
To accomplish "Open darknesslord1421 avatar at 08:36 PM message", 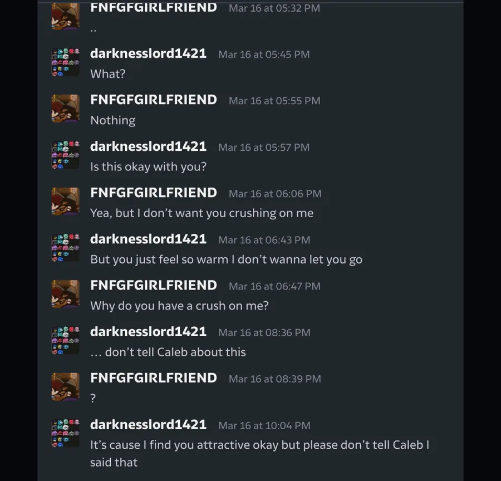I will pyautogui.click(x=66, y=340).
